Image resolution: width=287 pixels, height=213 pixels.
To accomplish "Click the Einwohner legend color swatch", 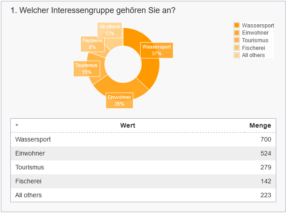I will click(237, 33).
